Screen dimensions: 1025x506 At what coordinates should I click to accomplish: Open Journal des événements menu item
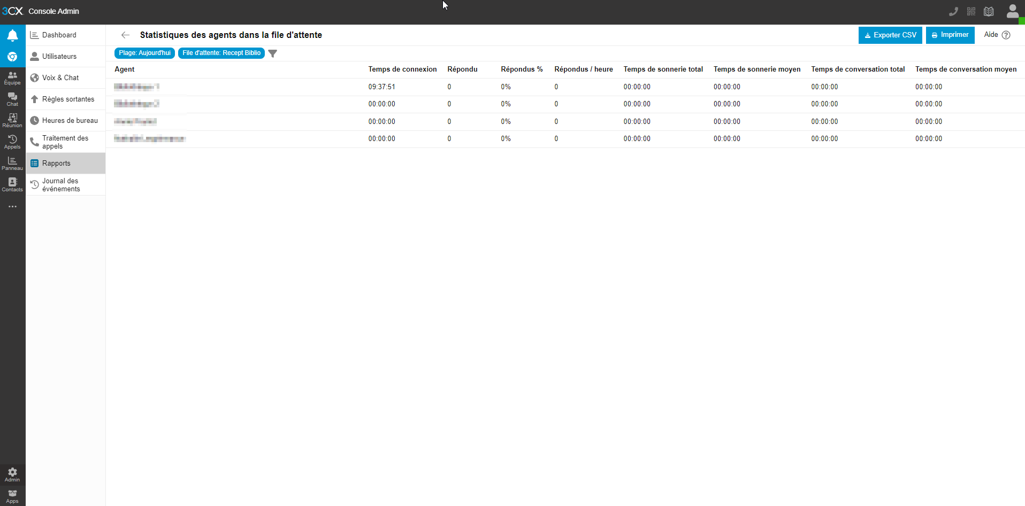(65, 185)
